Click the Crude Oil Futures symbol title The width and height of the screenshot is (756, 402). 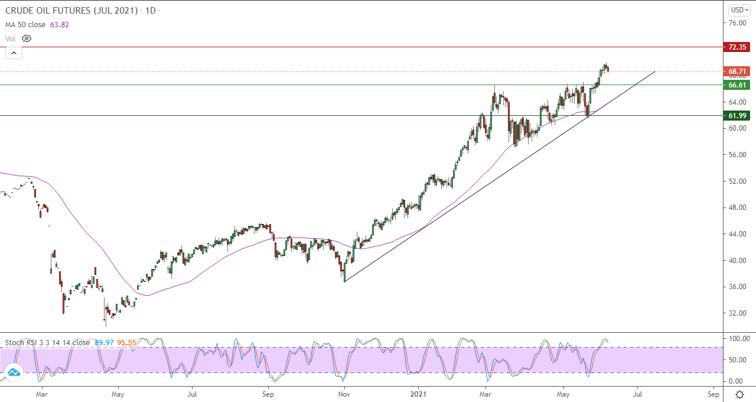(x=71, y=11)
